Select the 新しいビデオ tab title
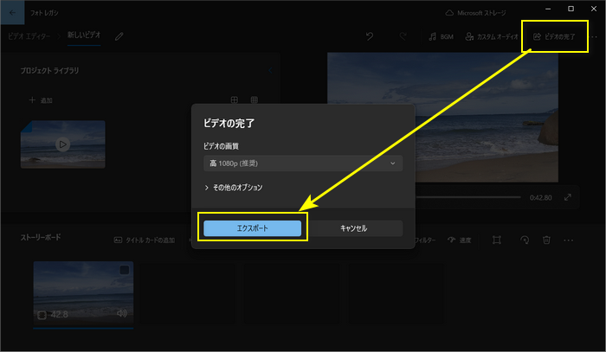Screen dimensions: 606x352 coord(84,35)
